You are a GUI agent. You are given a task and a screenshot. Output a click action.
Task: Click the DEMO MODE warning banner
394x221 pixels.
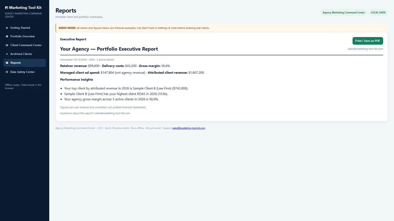pyautogui.click(x=221, y=28)
